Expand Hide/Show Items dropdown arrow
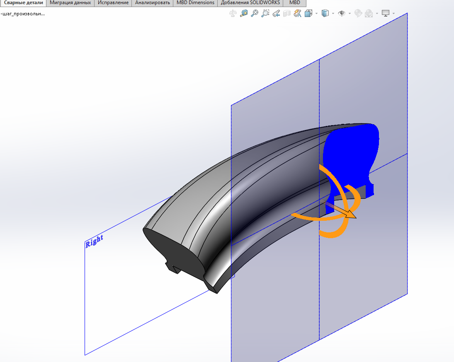This screenshot has height=362, width=454. pos(350,13)
